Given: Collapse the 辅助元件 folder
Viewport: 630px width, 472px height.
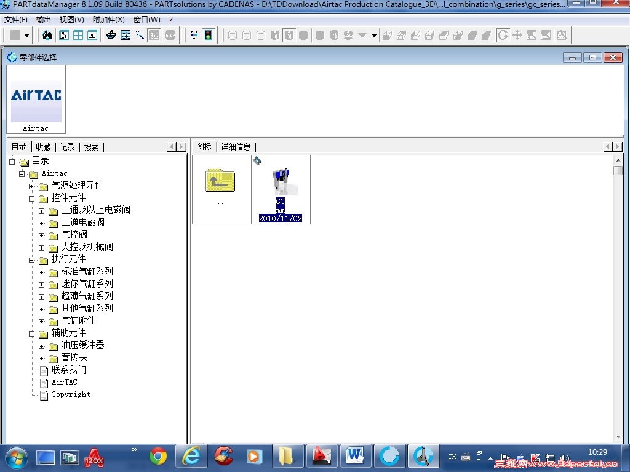Looking at the screenshot, I should [x=32, y=334].
